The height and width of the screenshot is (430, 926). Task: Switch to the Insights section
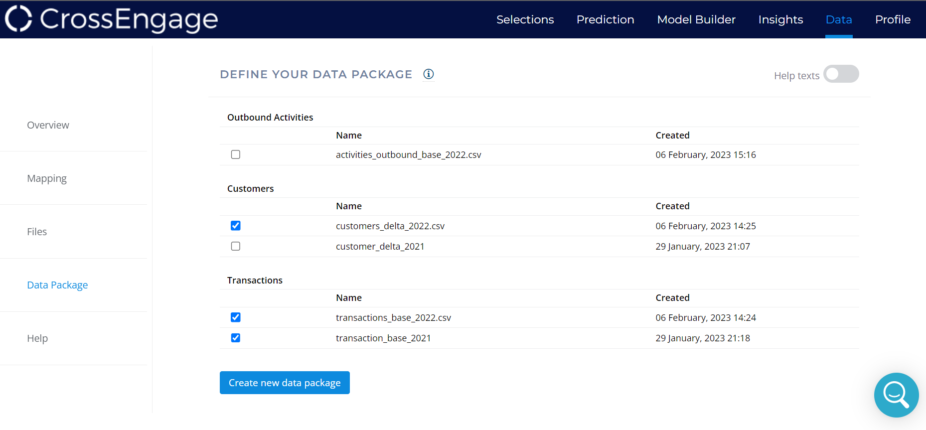click(780, 19)
